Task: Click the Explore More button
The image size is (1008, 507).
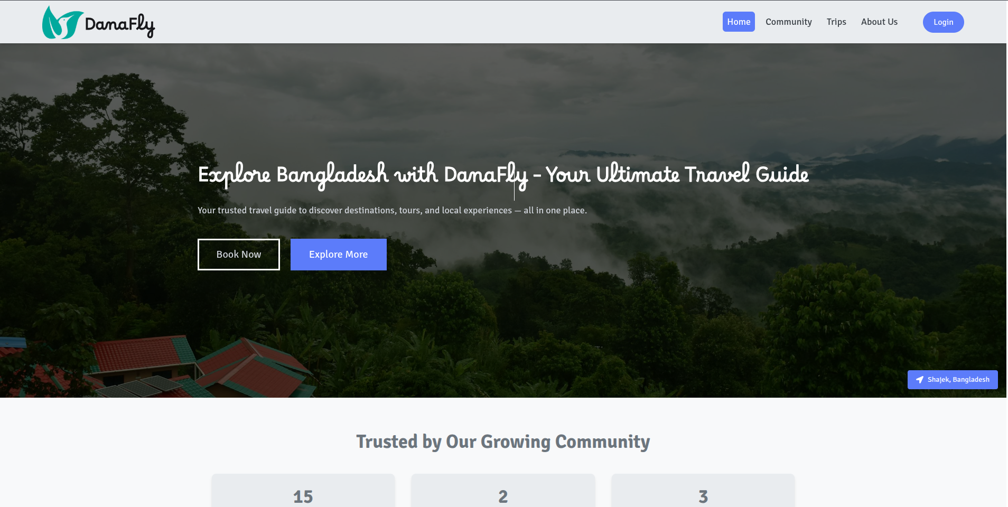Action: pyautogui.click(x=339, y=255)
